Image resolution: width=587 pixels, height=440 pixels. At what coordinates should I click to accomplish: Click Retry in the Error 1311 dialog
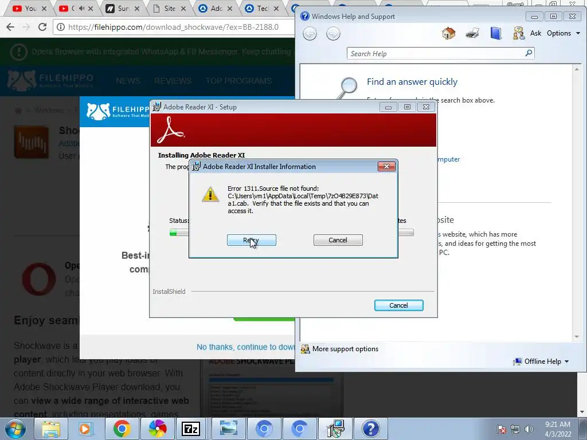(x=251, y=240)
